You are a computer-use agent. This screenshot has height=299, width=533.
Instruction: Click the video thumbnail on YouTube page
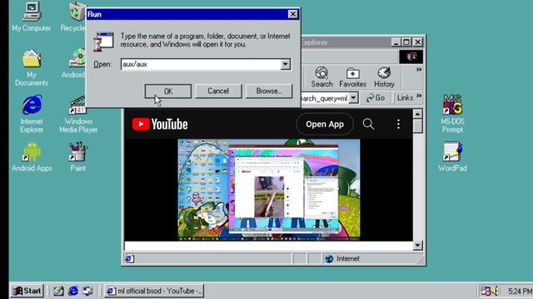tap(268, 190)
